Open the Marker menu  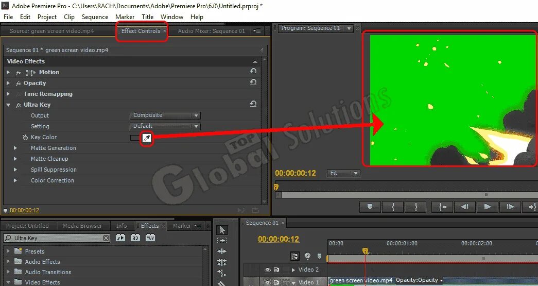125,17
